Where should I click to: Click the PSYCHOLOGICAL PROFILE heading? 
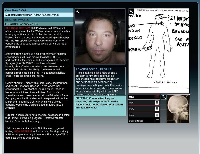coord(94,69)
